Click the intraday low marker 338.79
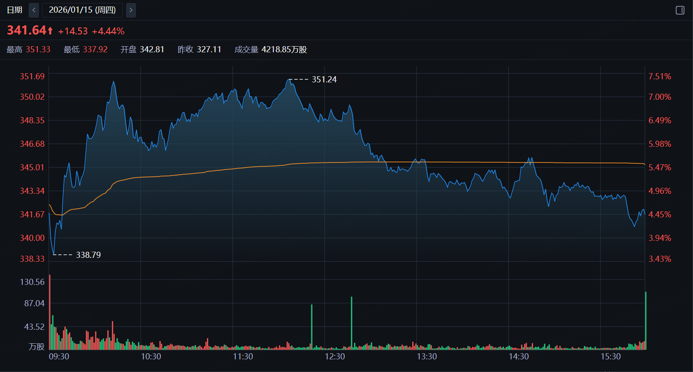 click(88, 255)
